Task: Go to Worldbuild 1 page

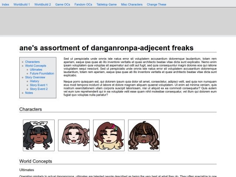Action: 22,4
